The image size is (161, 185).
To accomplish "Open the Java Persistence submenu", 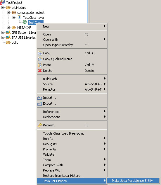I will pyautogui.click(x=72, y=181).
